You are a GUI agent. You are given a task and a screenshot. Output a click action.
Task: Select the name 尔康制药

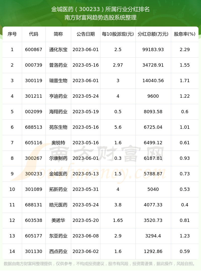click(58, 158)
